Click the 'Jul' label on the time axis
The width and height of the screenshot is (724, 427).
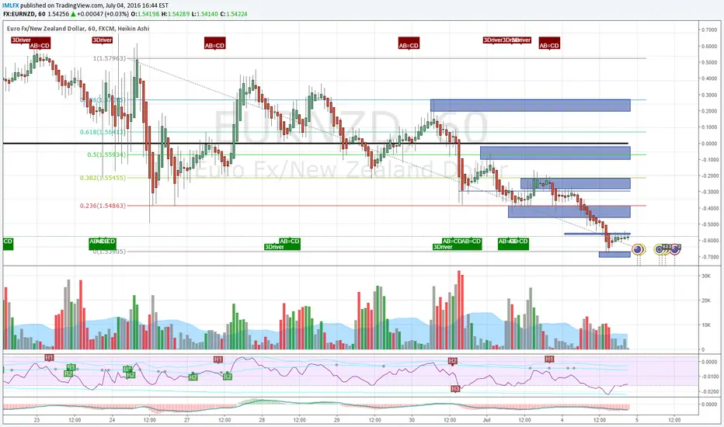point(486,420)
